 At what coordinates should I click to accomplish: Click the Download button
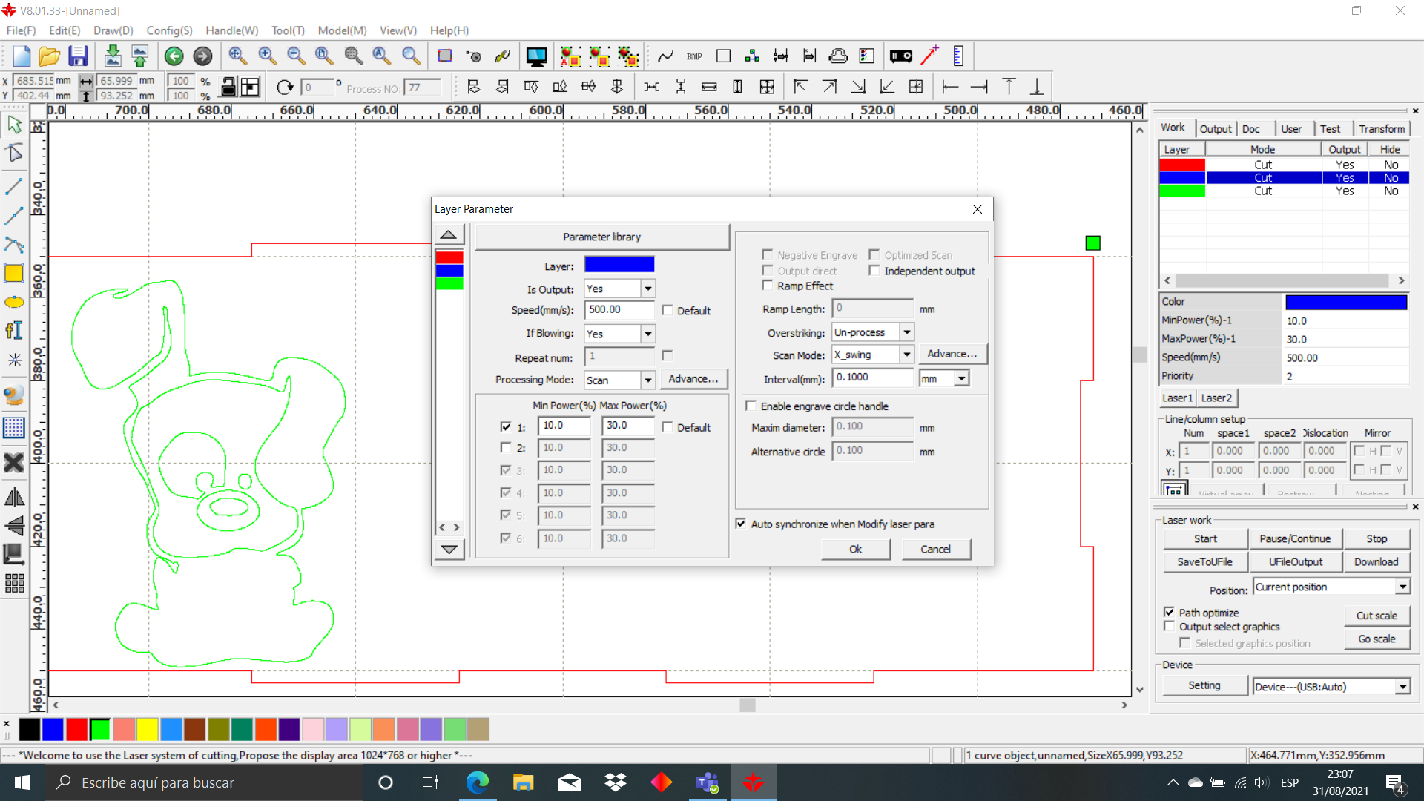point(1376,561)
